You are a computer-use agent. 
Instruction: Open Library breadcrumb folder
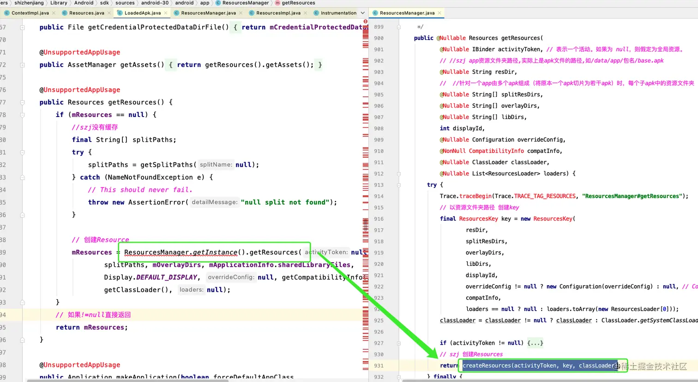click(59, 3)
